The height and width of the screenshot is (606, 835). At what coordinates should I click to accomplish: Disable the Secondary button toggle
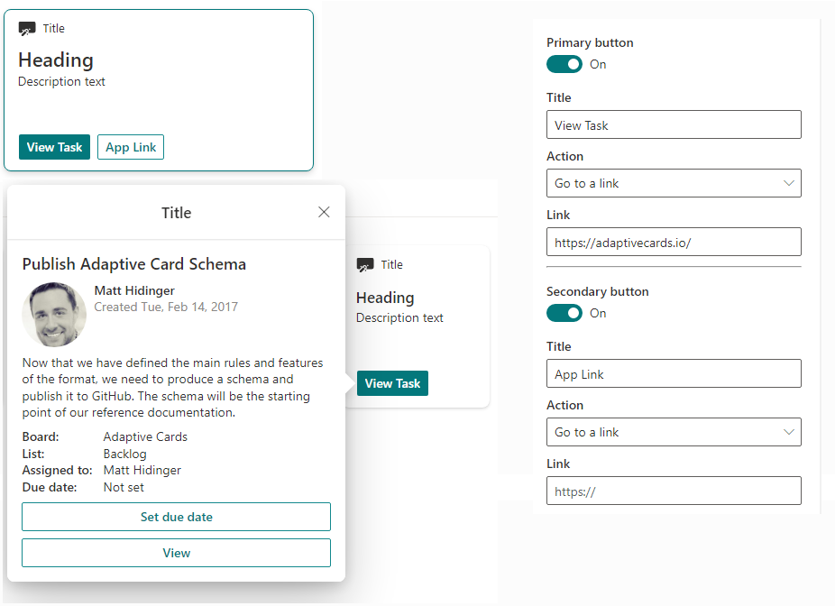(x=564, y=313)
